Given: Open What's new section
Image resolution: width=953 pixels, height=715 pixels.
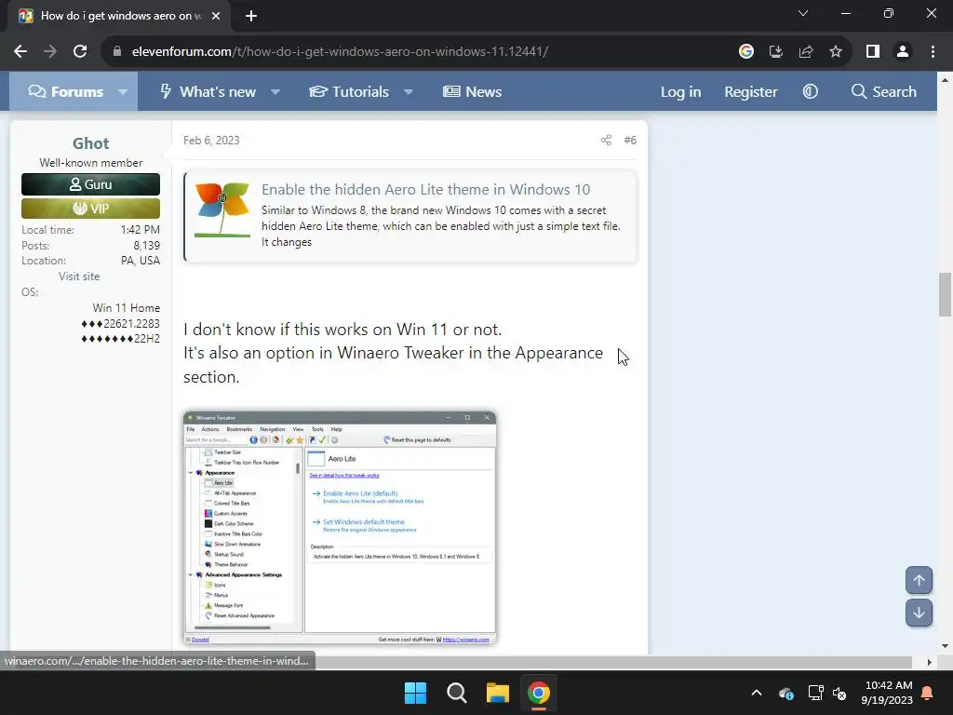Looking at the screenshot, I should [x=208, y=92].
